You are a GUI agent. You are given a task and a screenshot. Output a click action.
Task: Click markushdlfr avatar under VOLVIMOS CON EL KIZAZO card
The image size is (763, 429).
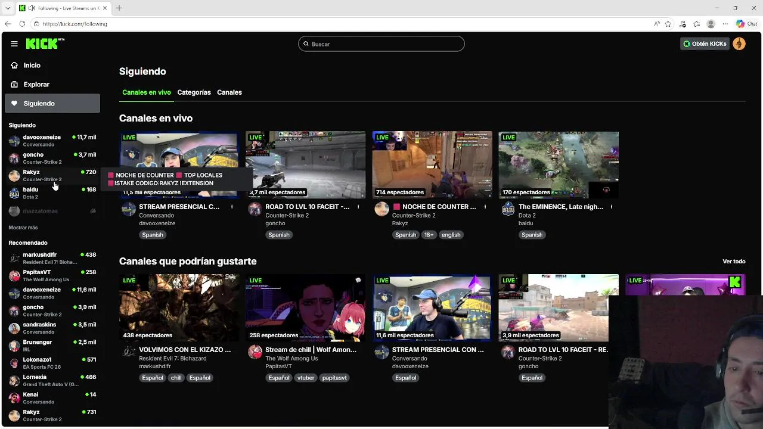(128, 352)
